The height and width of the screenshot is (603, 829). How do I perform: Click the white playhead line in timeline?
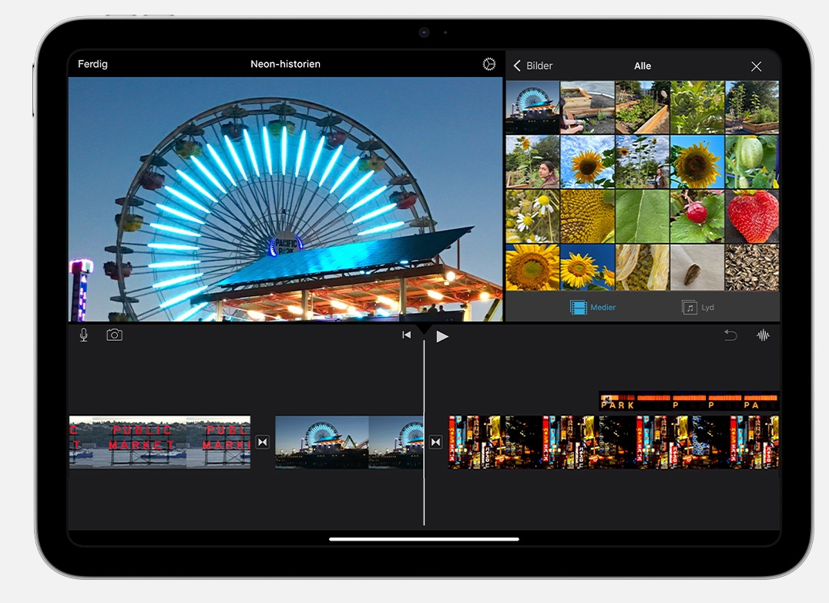[x=424, y=433]
